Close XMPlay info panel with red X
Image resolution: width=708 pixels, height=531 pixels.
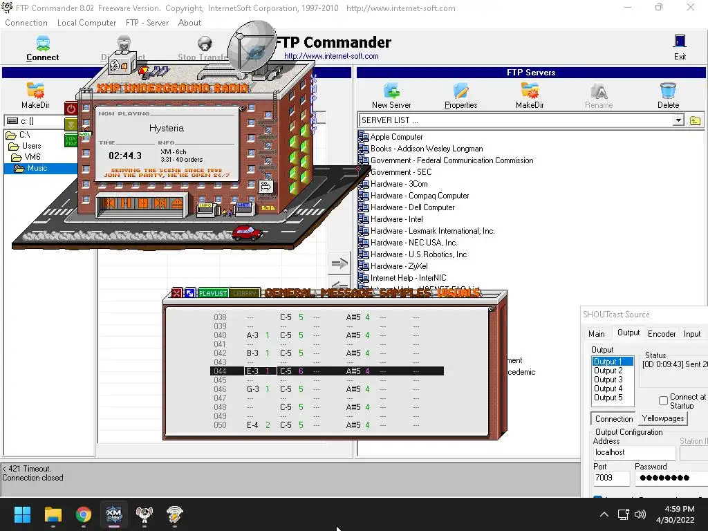tap(176, 293)
